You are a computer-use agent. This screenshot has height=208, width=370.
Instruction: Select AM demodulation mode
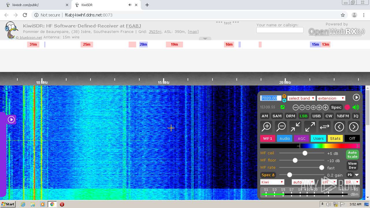click(x=265, y=116)
